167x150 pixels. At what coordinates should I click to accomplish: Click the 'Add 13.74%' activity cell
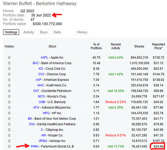(x=116, y=146)
